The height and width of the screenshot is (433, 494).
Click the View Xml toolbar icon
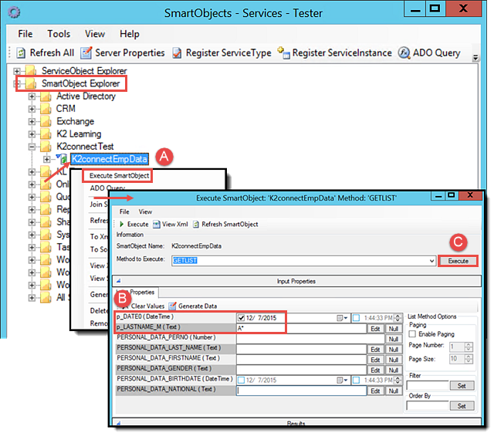click(157, 224)
